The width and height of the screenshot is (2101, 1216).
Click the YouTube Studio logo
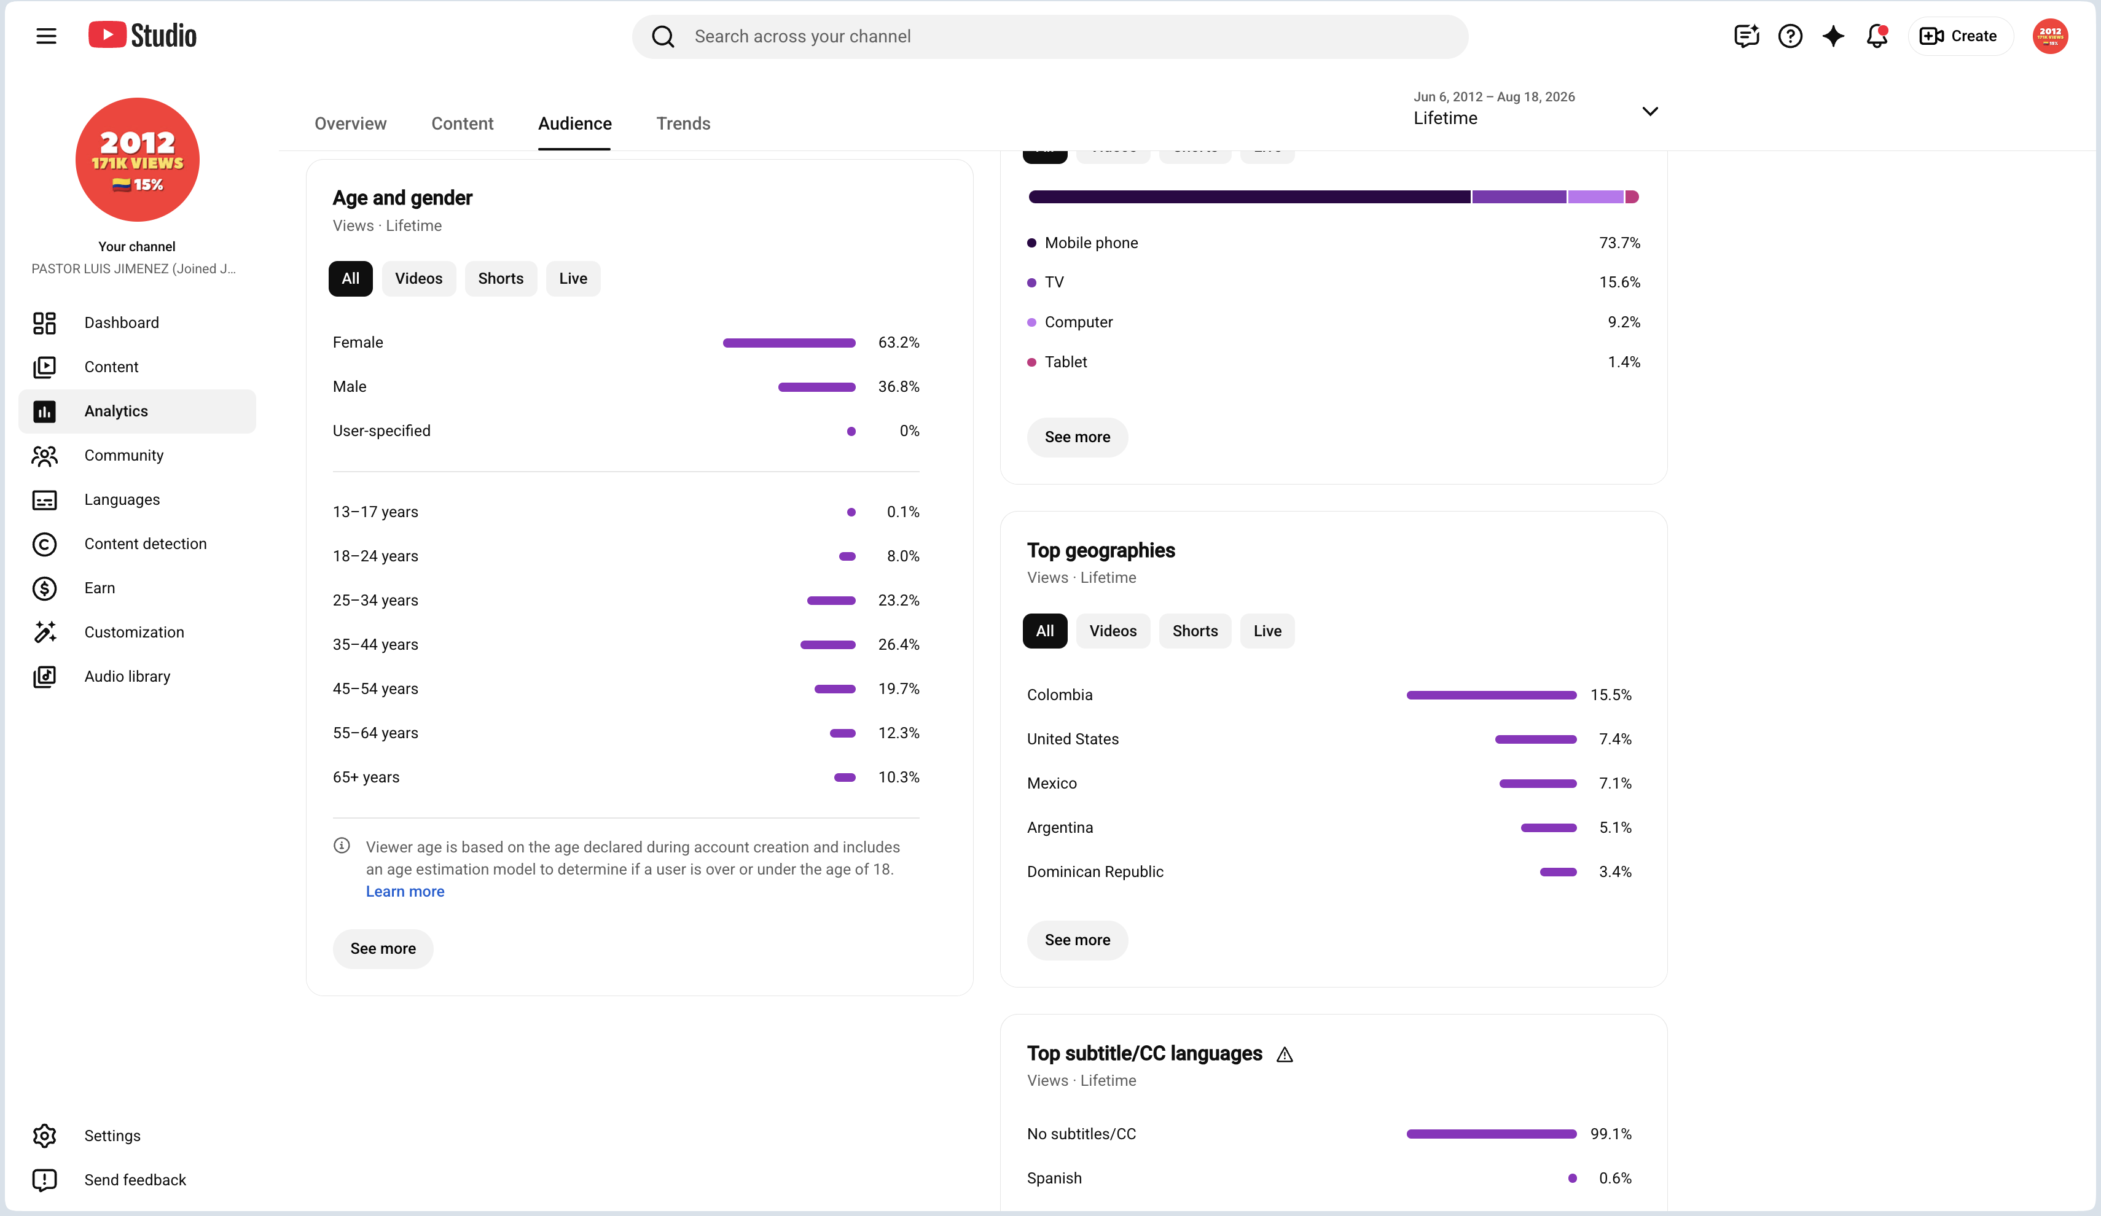[x=143, y=36]
